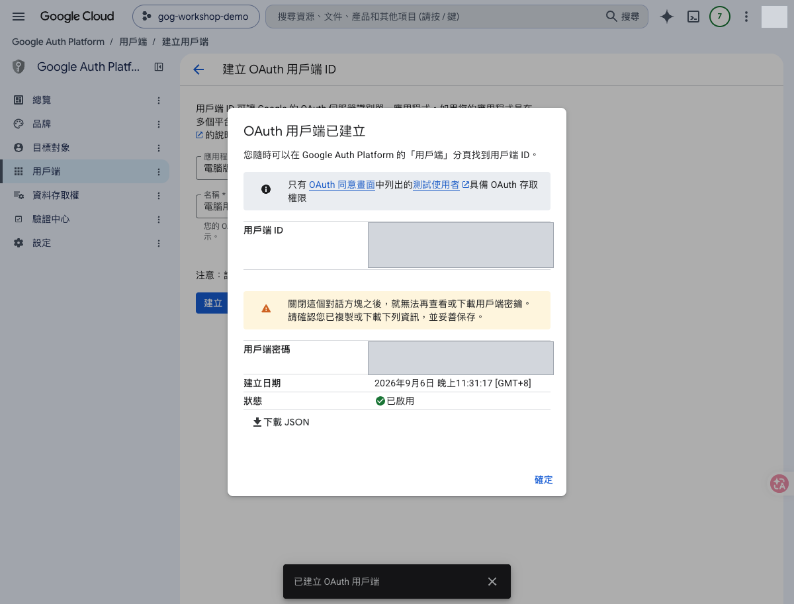Image resolution: width=794 pixels, height=604 pixels.
Task: Open more options for 資料存取權
Action: tap(158, 196)
